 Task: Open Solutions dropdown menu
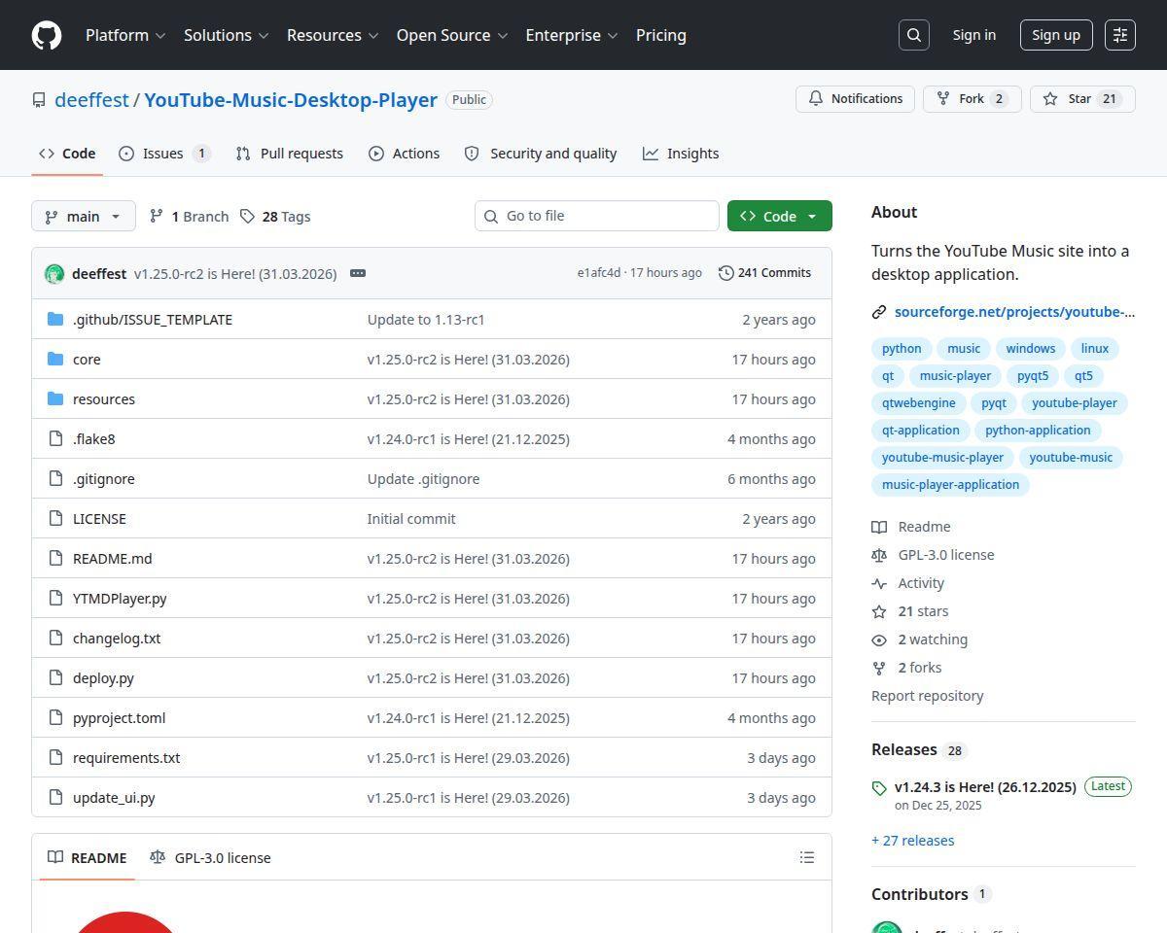226,35
